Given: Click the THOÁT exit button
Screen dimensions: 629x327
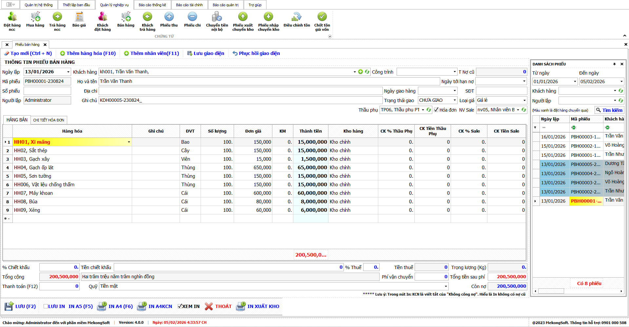Looking at the screenshot, I should point(218,306).
